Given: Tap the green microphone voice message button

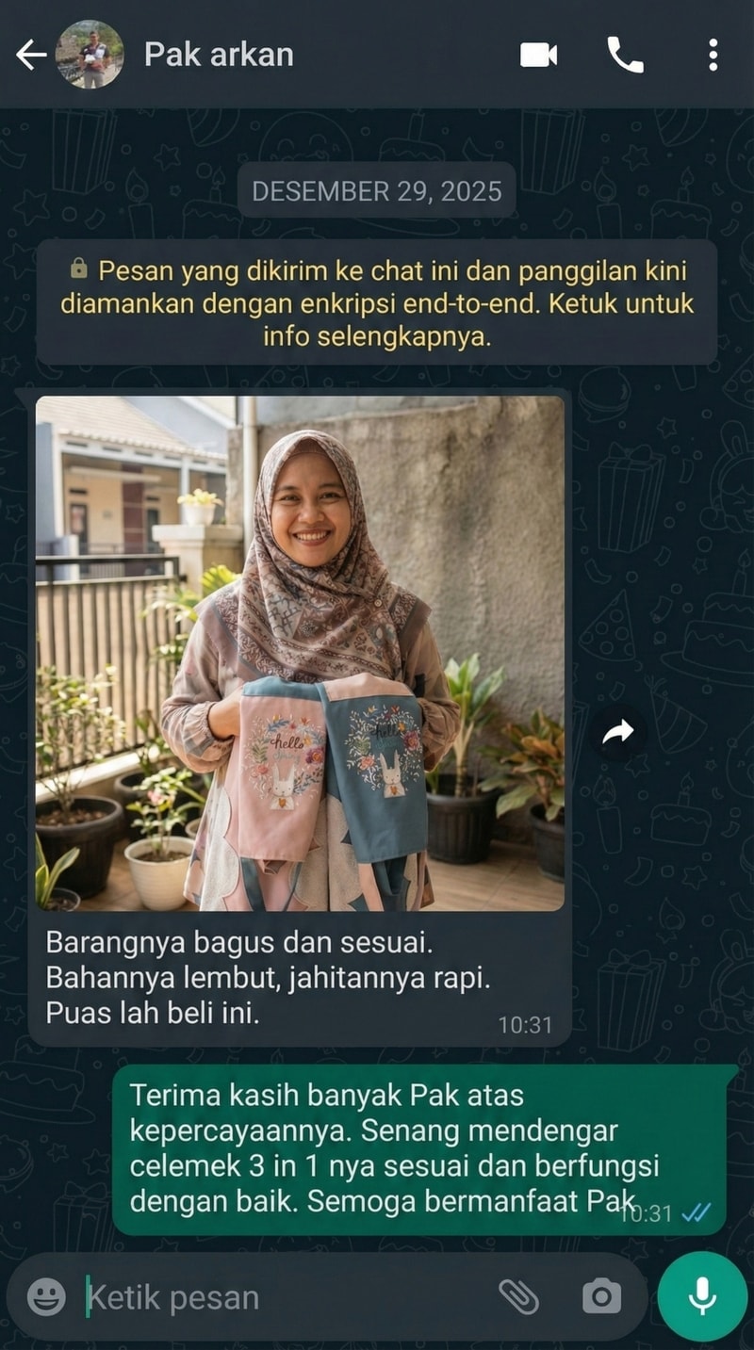Looking at the screenshot, I should coord(702,1296).
